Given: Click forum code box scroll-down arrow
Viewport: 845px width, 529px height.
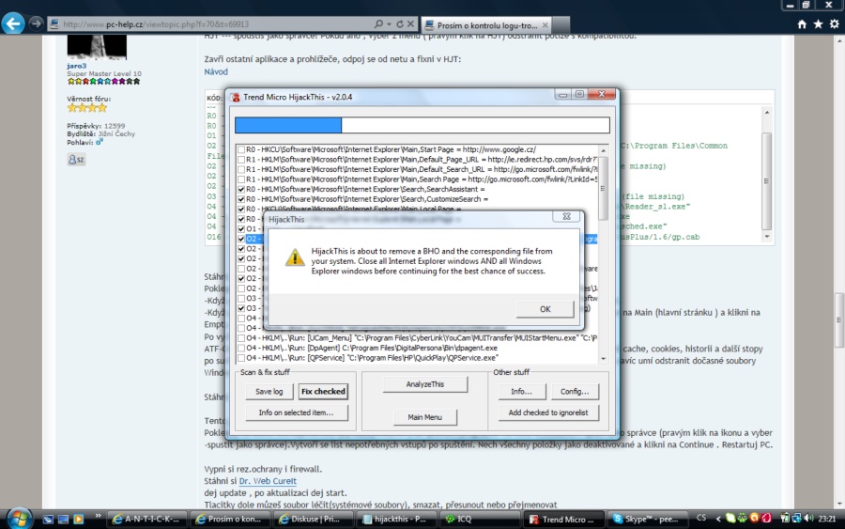Looking at the screenshot, I should click(766, 236).
